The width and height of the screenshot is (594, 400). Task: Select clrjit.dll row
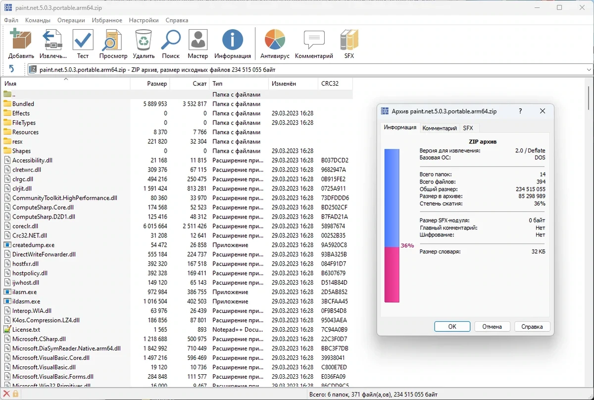coord(177,188)
